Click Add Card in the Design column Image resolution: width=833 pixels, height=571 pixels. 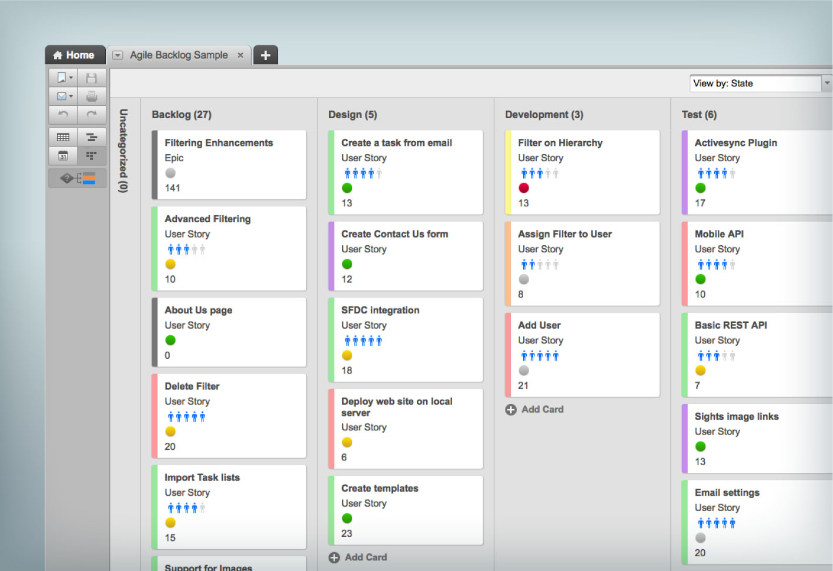point(357,557)
